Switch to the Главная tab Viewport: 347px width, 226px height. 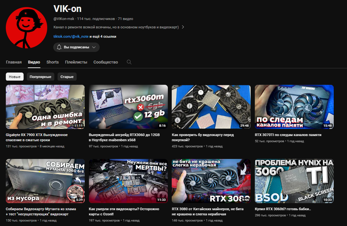coord(14,62)
